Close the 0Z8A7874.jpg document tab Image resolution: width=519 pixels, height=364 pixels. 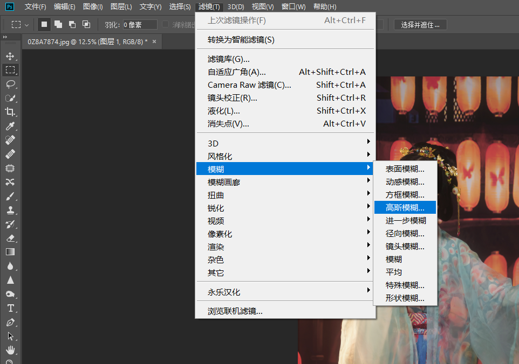[x=154, y=41]
